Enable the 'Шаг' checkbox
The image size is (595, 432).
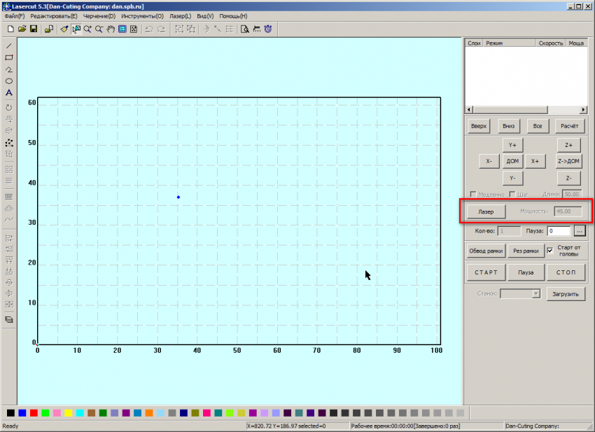pyautogui.click(x=512, y=194)
